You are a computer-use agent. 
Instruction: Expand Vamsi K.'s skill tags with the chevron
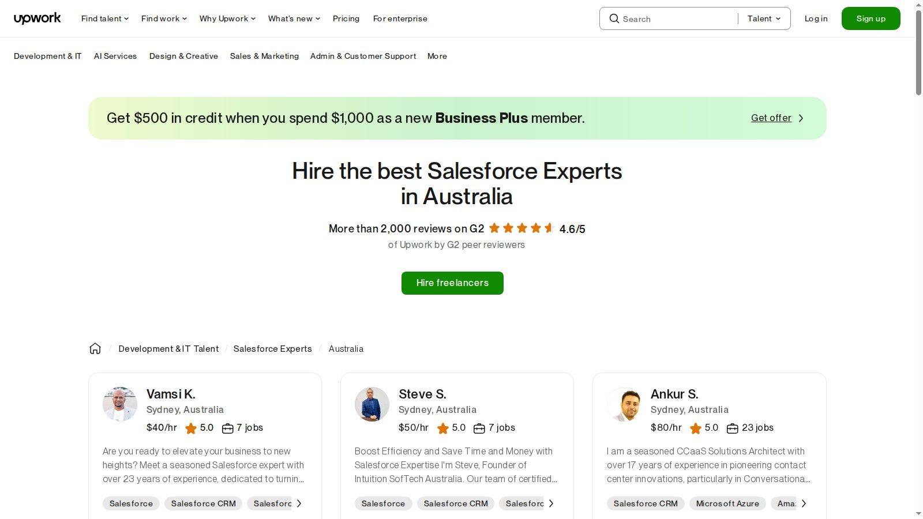pyautogui.click(x=299, y=503)
